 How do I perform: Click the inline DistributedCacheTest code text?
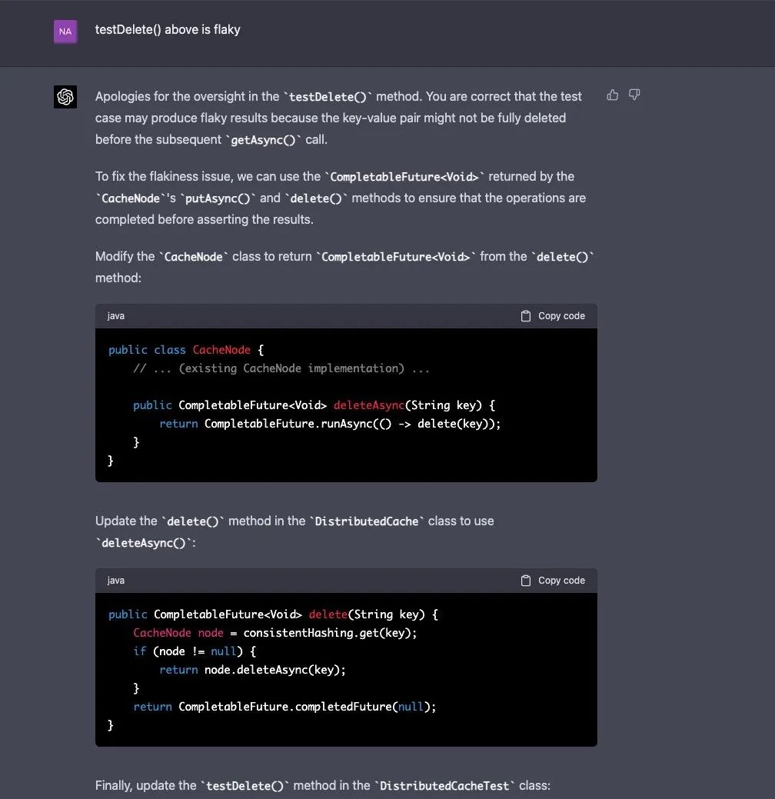point(444,786)
